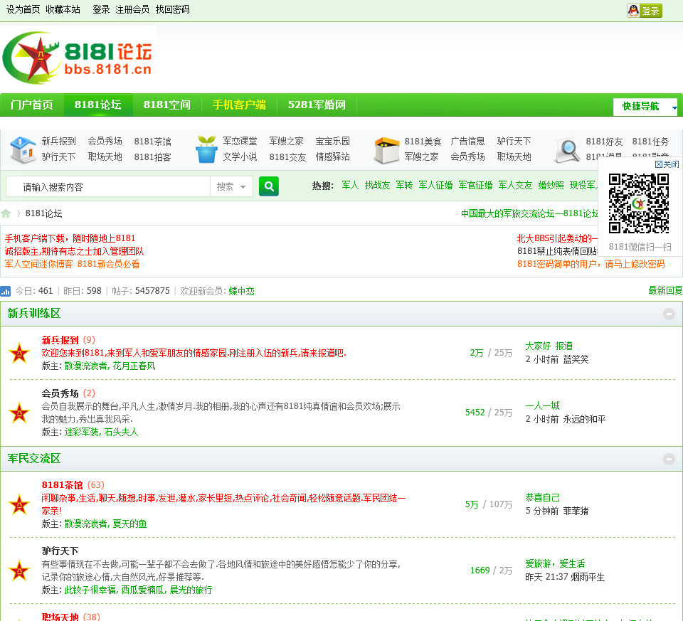Open latest post 大家好 报道
This screenshot has height=621, width=683.
point(549,346)
